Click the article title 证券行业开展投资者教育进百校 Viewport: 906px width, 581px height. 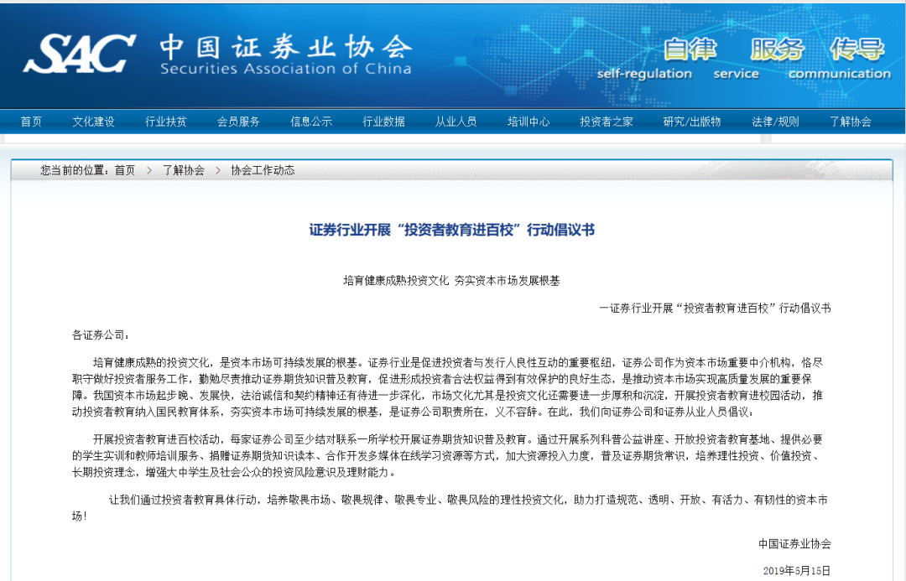point(452,230)
